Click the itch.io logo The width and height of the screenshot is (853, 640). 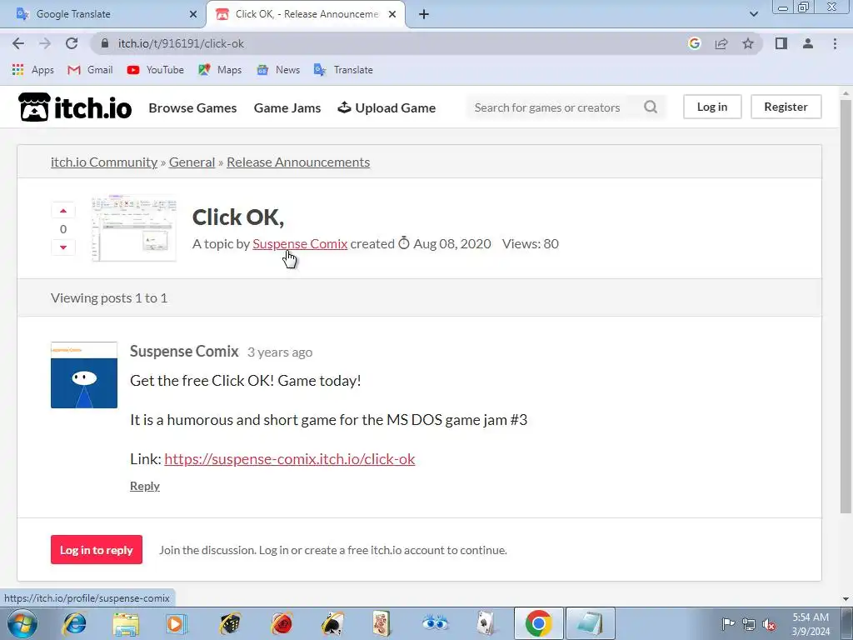[75, 107]
